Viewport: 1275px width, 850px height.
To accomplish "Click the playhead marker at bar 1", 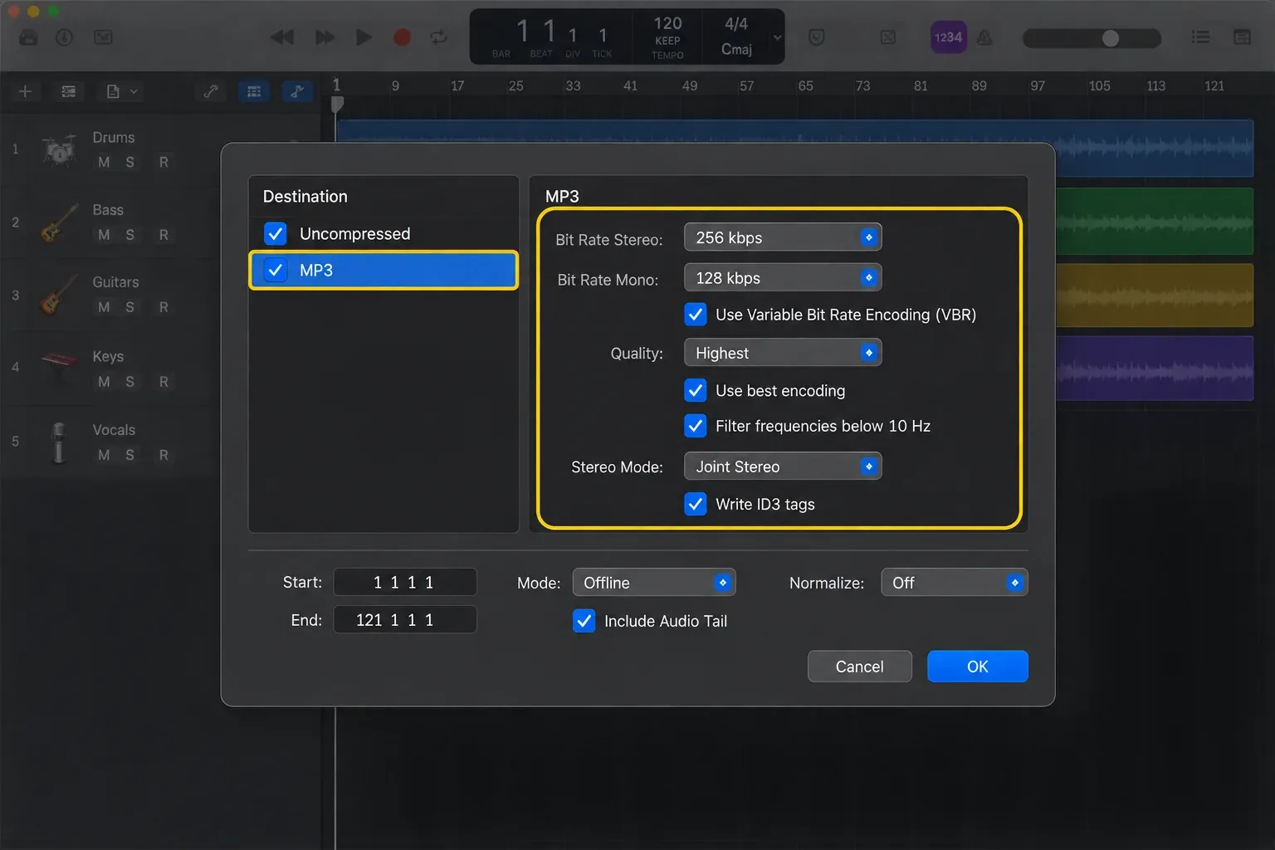I will coord(337,105).
